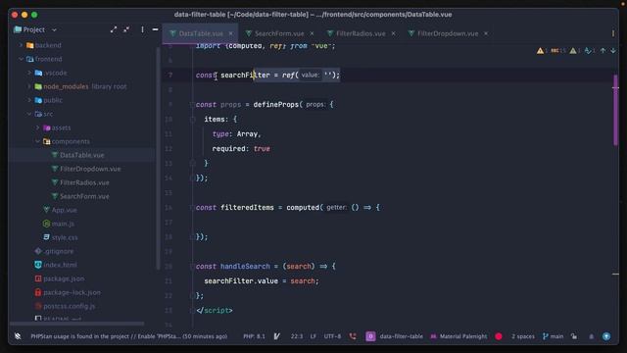627x353 pixels.
Task: Expand the public folder
Action: (29, 100)
